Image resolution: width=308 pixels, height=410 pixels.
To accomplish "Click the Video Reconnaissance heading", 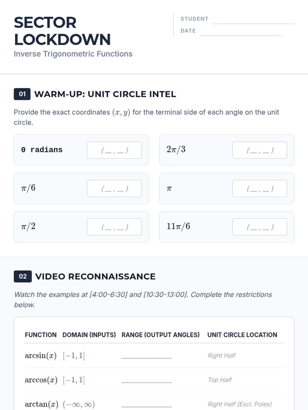I will pos(95,276).
